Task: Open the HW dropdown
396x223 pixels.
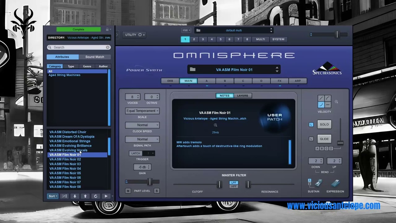Action: pos(186,30)
